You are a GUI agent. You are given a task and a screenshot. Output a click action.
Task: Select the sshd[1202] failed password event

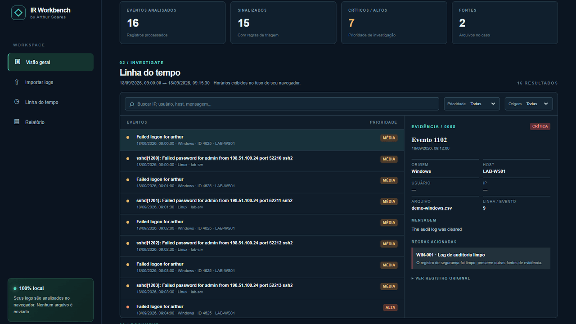point(262,246)
